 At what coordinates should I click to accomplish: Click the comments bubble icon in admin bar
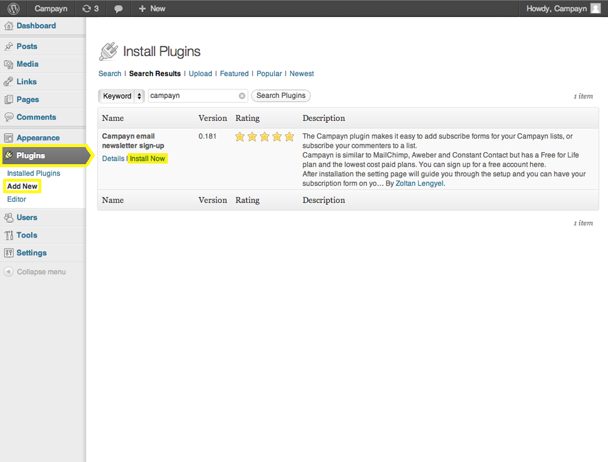[x=119, y=9]
